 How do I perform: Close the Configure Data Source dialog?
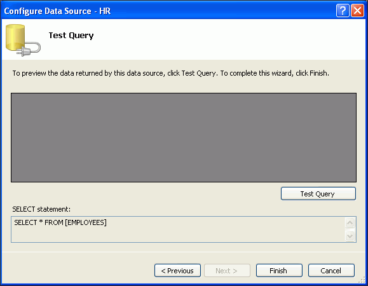[x=357, y=11]
